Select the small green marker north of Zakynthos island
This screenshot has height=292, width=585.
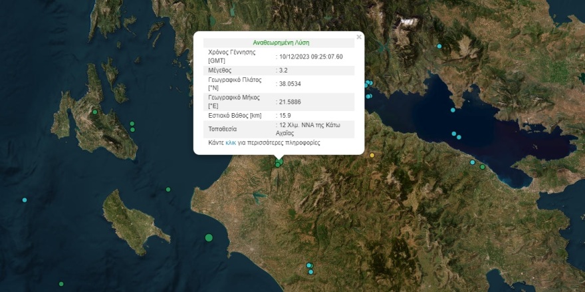(168, 190)
